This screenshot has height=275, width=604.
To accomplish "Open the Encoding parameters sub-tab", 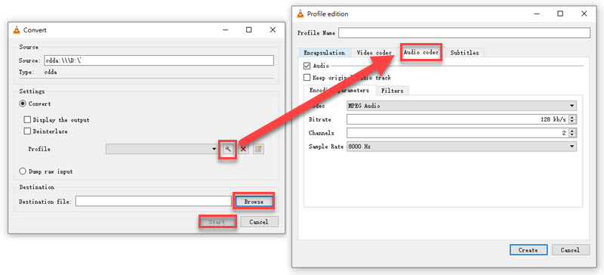I will point(339,90).
